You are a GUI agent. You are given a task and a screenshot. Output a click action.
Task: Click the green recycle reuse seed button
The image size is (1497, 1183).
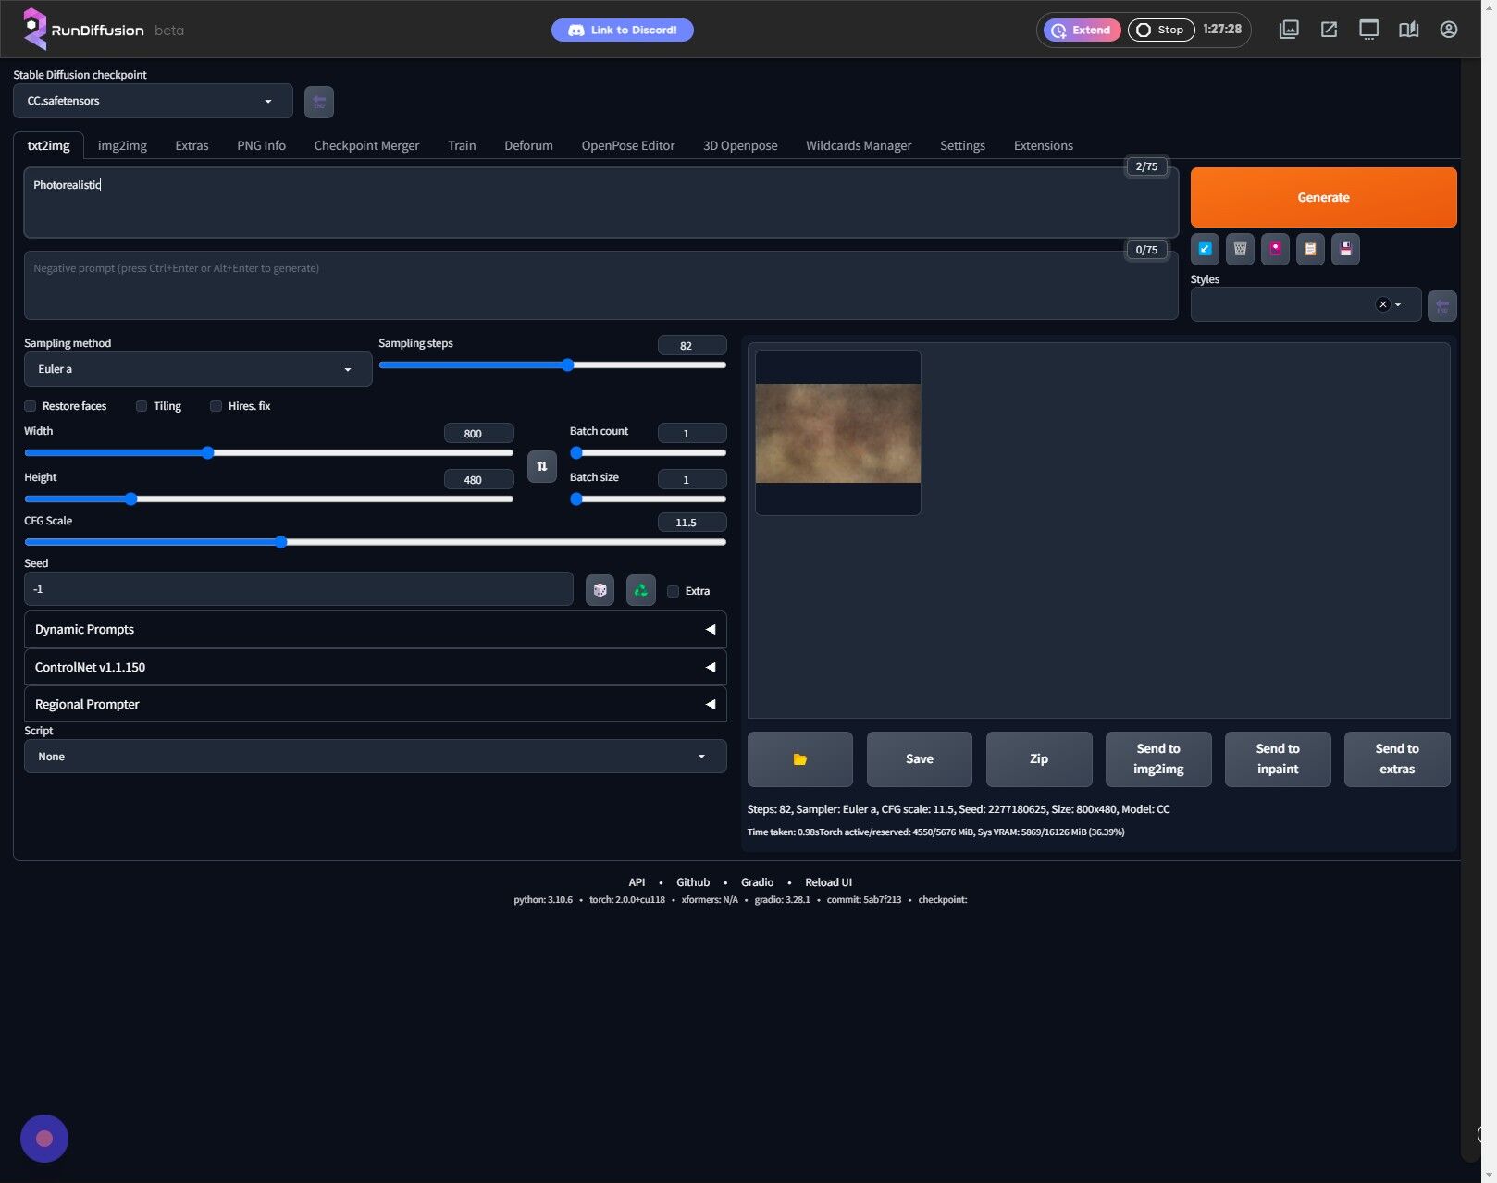[640, 590]
